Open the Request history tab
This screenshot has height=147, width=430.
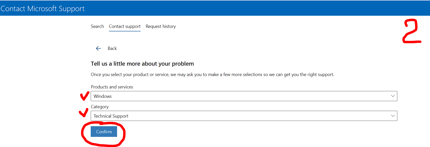click(161, 26)
